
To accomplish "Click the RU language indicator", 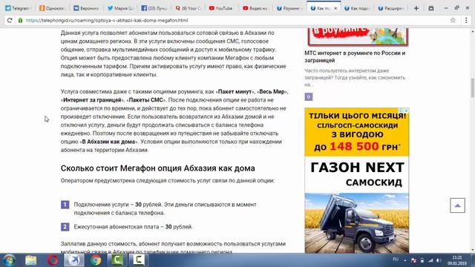I will tap(396, 260).
